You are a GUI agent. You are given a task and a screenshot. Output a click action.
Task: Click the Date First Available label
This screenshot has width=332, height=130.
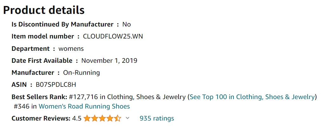42,61
